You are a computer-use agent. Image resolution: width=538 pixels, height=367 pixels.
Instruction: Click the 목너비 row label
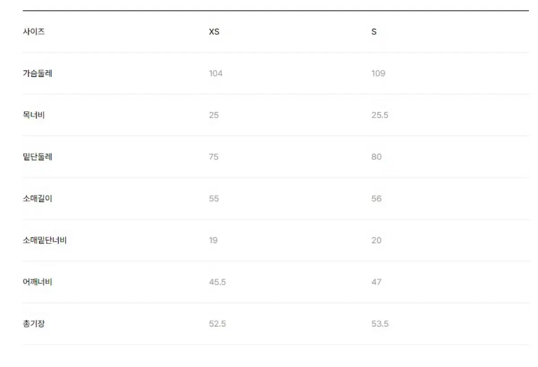coord(34,115)
